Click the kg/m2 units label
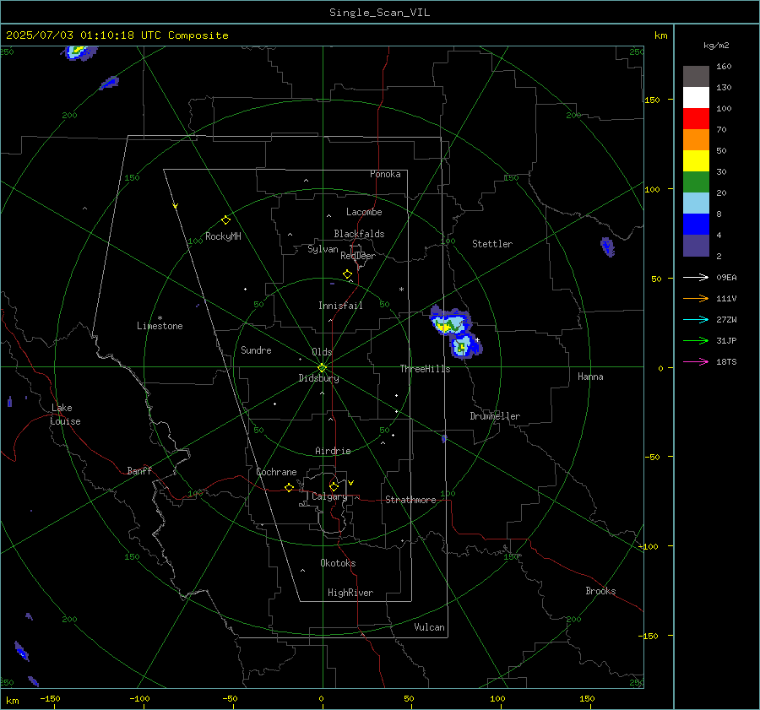Viewport: 760px width, 710px height. (x=716, y=46)
